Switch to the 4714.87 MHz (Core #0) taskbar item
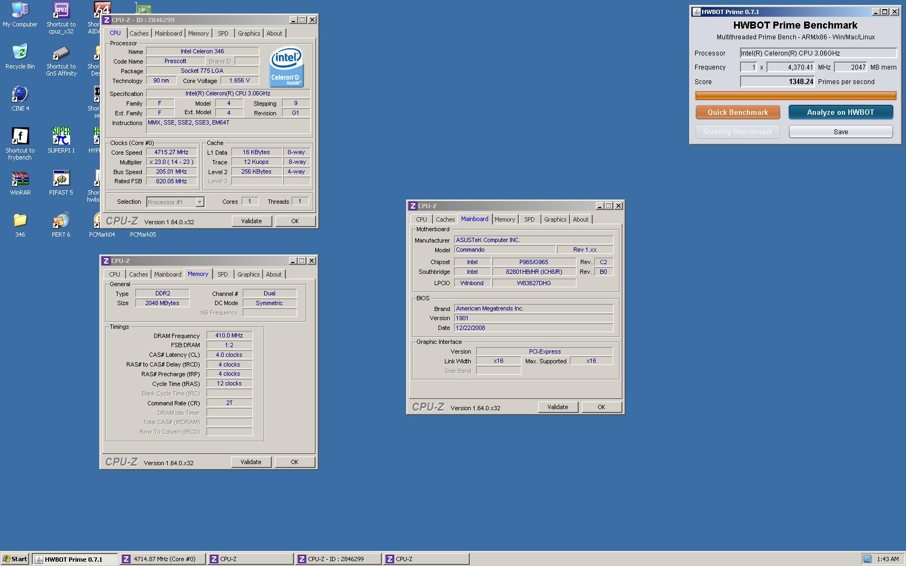Image resolution: width=906 pixels, height=566 pixels. click(163, 559)
